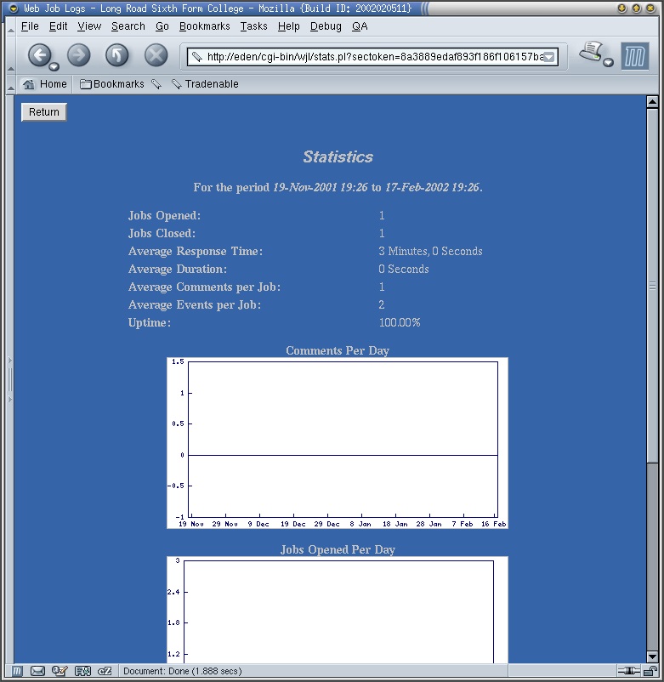Viewport: 664px width, 682px height.
Task: Open the Tradenable bookmark
Action: point(205,84)
